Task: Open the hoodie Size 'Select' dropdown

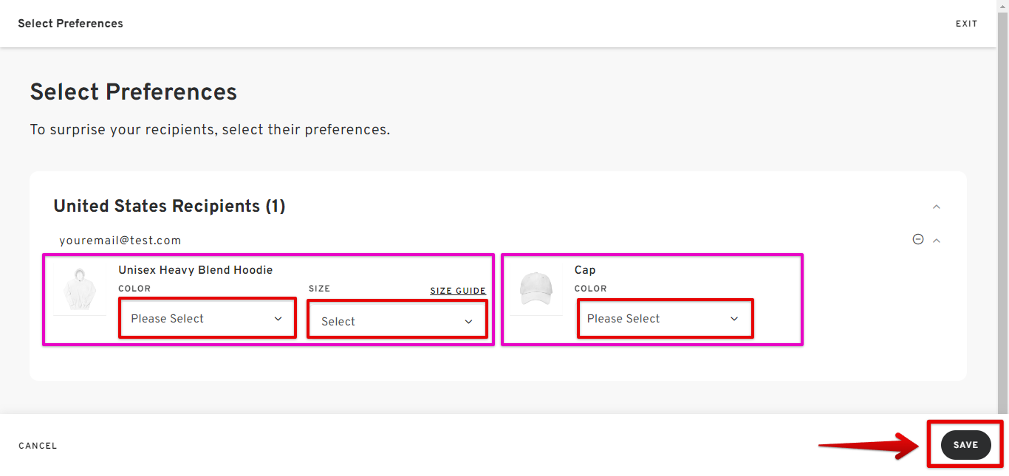Action: click(x=397, y=321)
